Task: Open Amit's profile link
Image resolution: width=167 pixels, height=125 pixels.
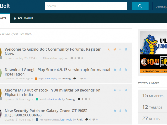Action: coord(80,119)
